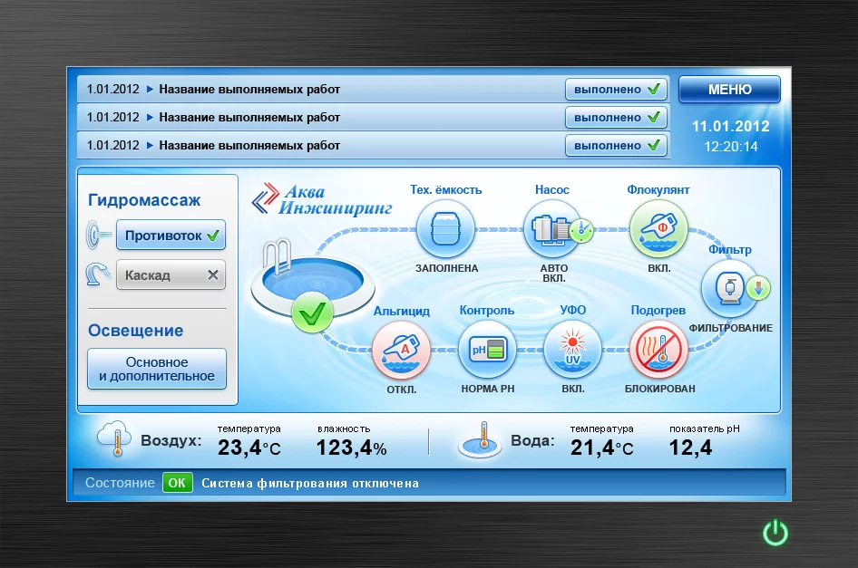The width and height of the screenshot is (858, 568).
Task: Click the pump's green timer badge
Action: click(581, 230)
